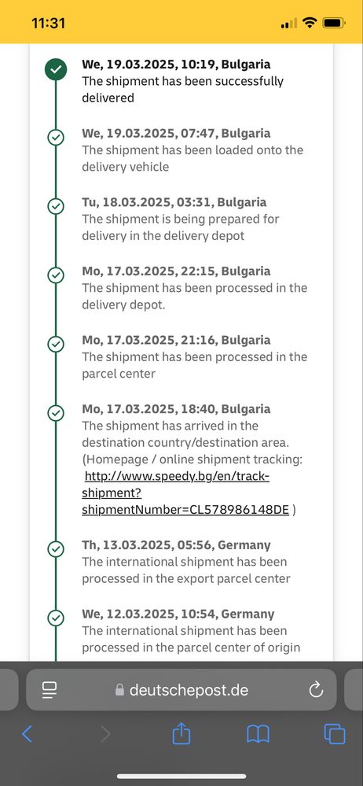This screenshot has height=786, width=363.
Task: Open the bookmarks book icon
Action: [x=258, y=734]
